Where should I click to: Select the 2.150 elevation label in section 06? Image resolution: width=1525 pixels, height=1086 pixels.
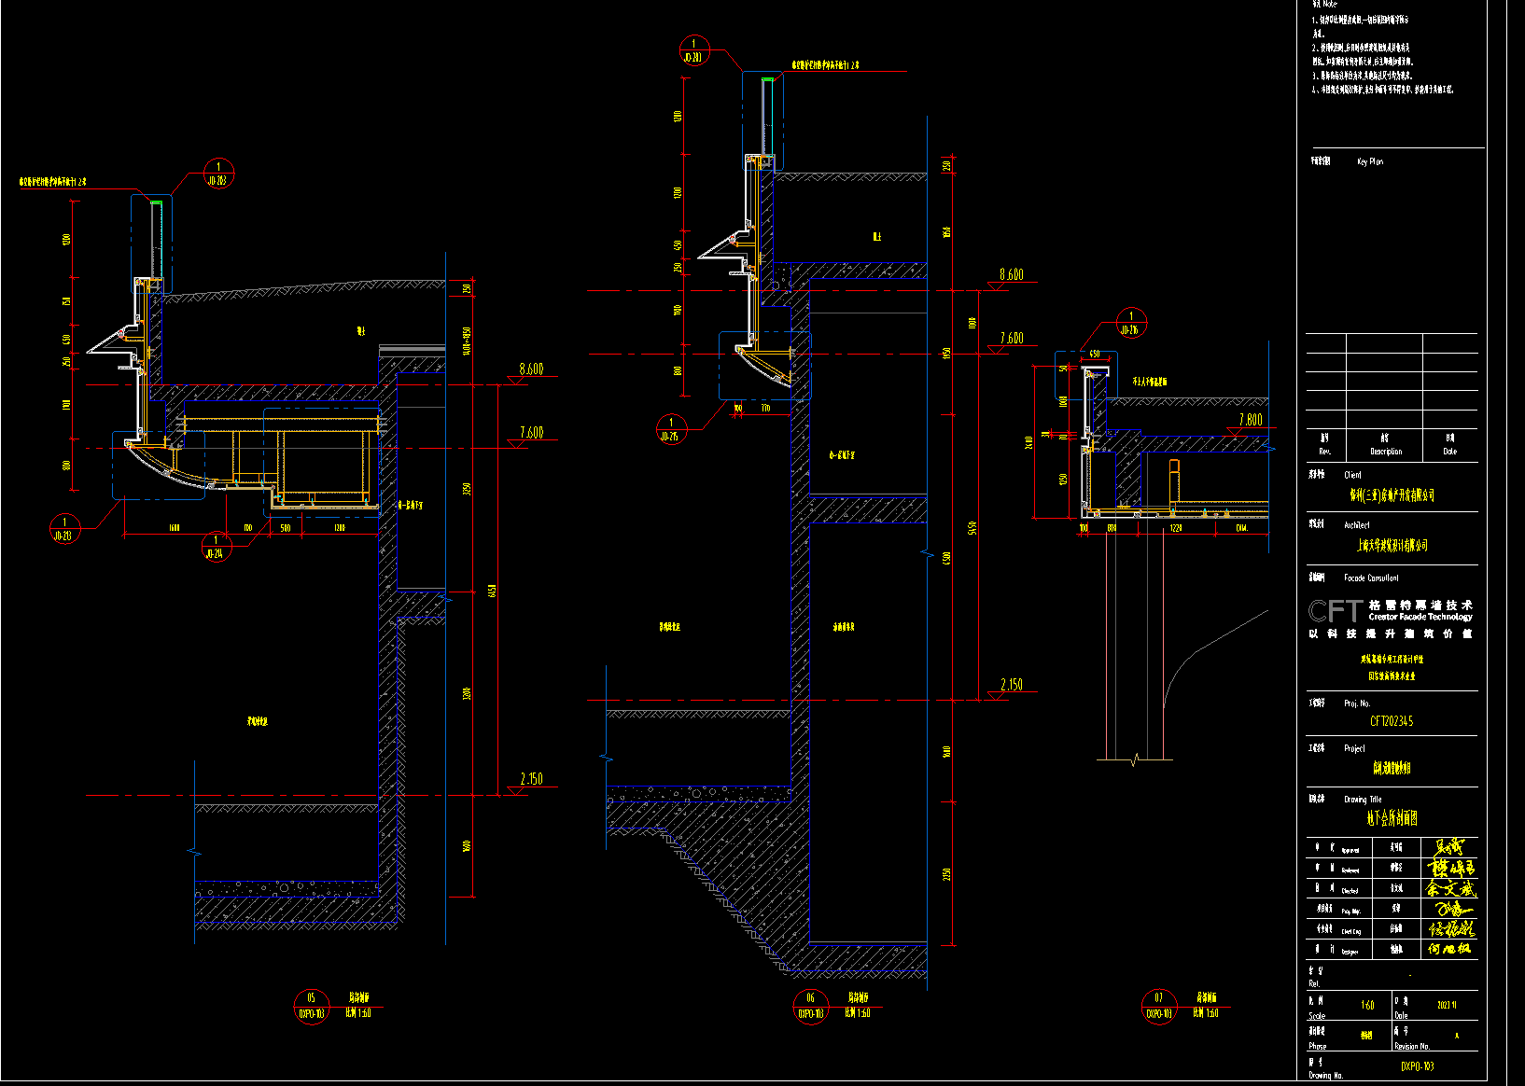1012,685
